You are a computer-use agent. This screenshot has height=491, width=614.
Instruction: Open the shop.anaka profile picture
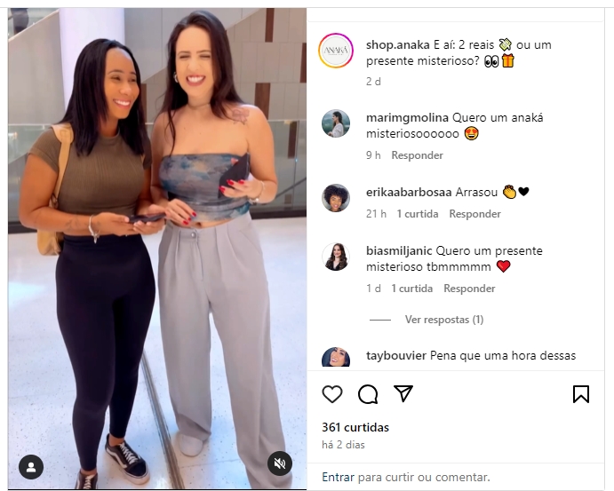[x=336, y=51]
